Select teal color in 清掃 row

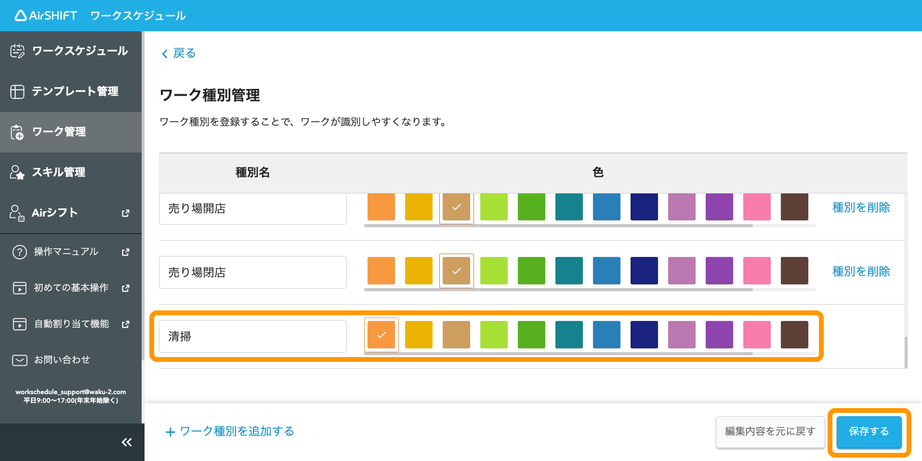(x=569, y=335)
